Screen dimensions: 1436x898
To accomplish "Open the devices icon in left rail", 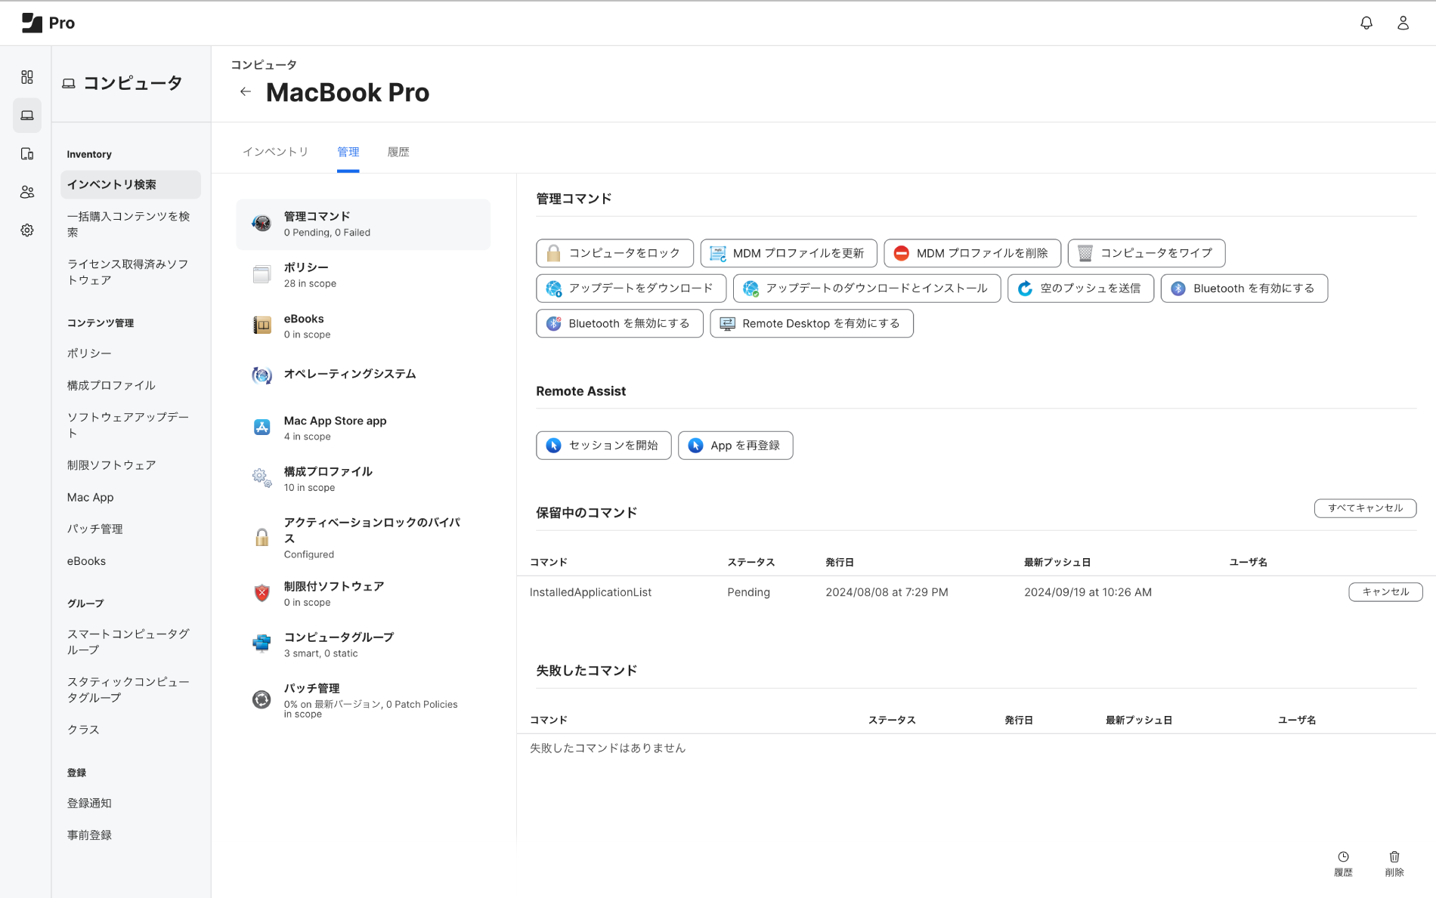I will click(27, 154).
